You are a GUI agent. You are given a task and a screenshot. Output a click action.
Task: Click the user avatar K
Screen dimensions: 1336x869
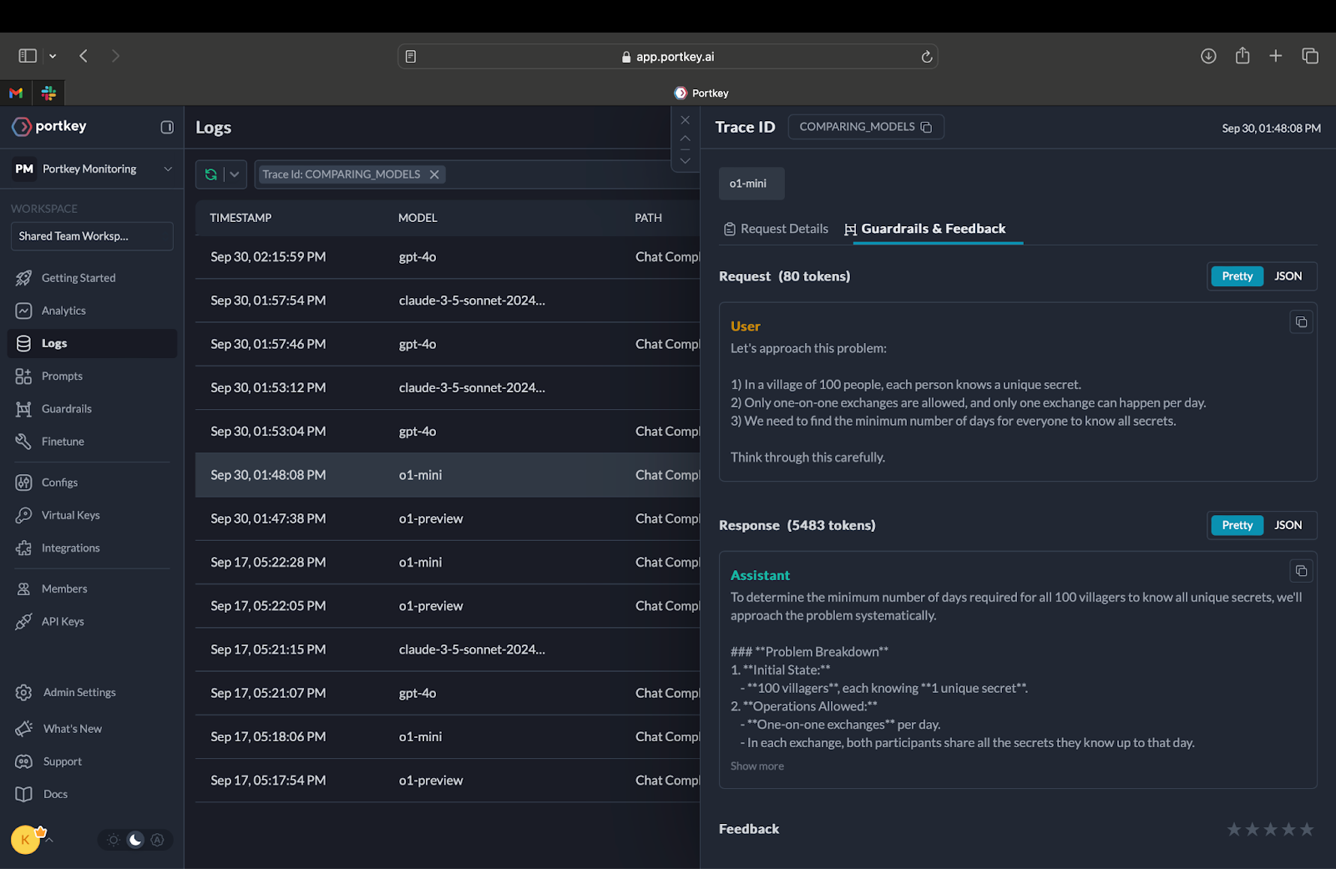pos(25,840)
